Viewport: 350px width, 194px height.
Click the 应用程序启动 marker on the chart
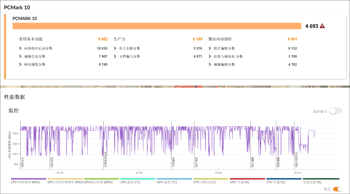tap(106, 160)
